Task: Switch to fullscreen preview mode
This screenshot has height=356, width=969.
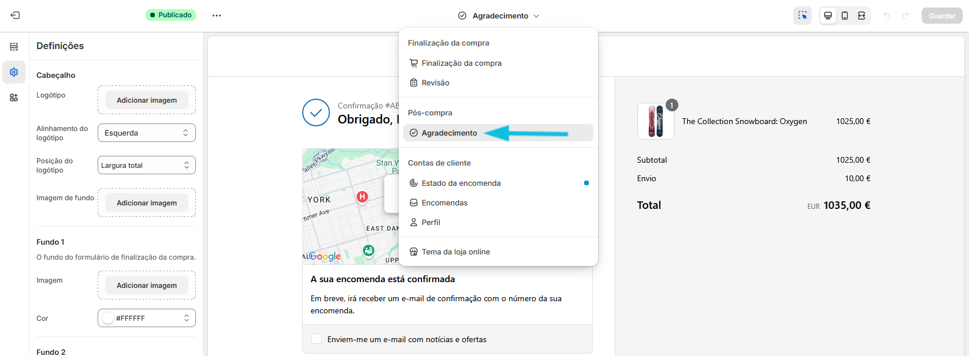Action: click(862, 16)
